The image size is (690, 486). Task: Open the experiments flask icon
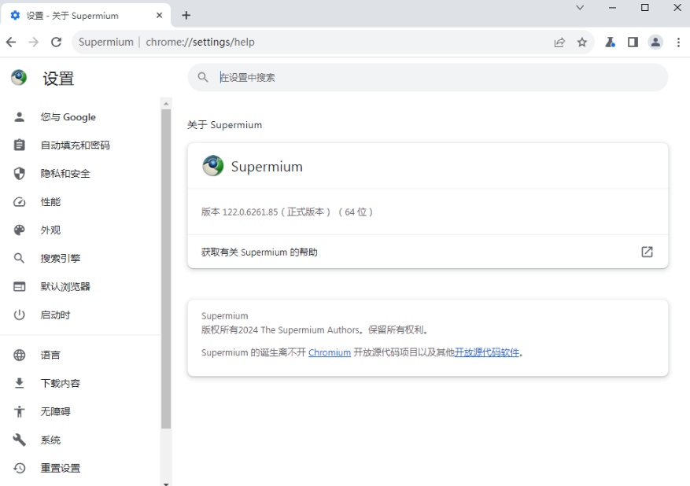coord(610,42)
